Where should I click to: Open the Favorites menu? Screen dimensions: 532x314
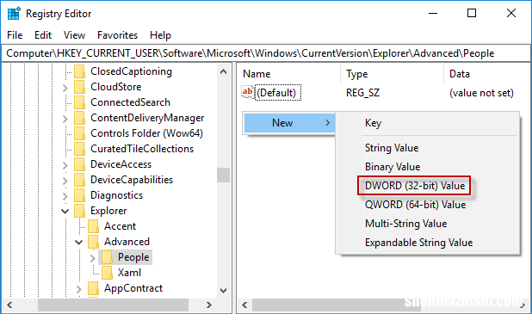pos(117,35)
